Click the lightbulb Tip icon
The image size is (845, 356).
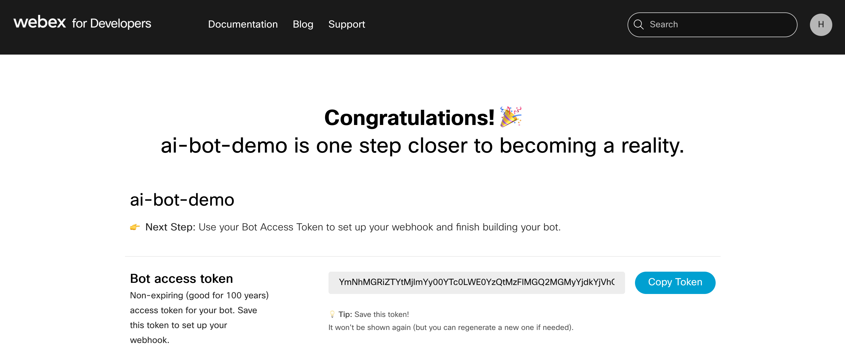click(332, 314)
